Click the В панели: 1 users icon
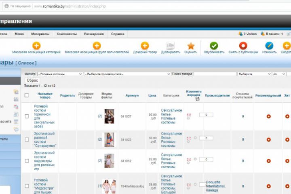291x194 pixels. pos(263,34)
